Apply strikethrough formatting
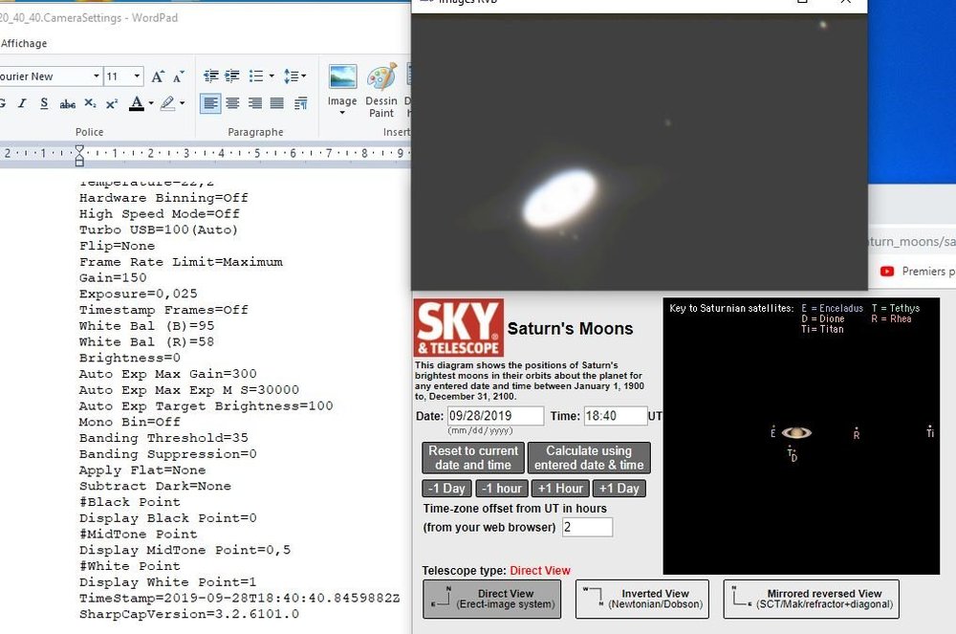 pos(67,103)
